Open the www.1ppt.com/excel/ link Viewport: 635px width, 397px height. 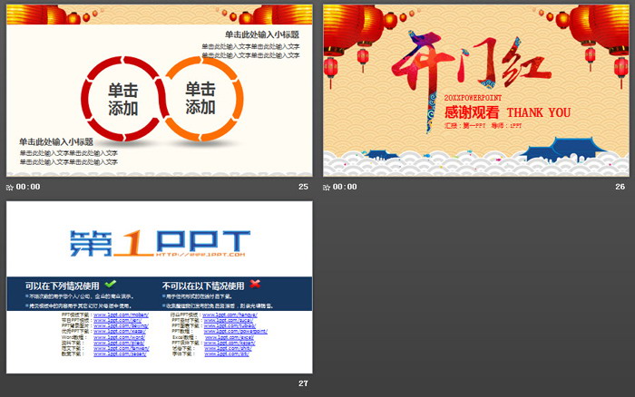point(230,336)
